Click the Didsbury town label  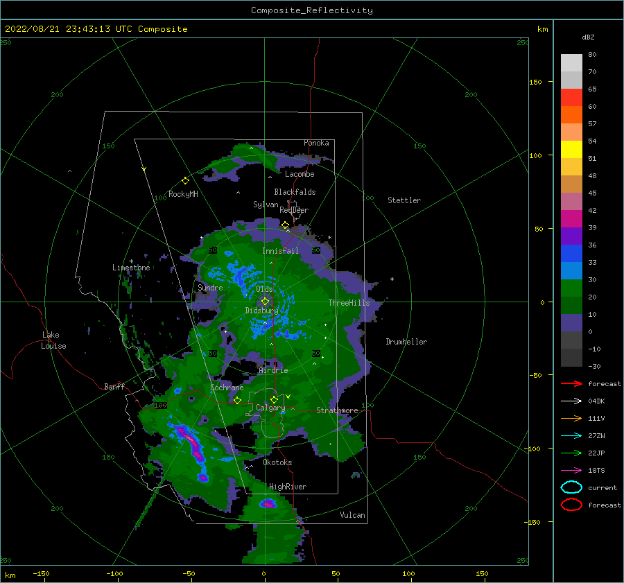pyautogui.click(x=261, y=311)
